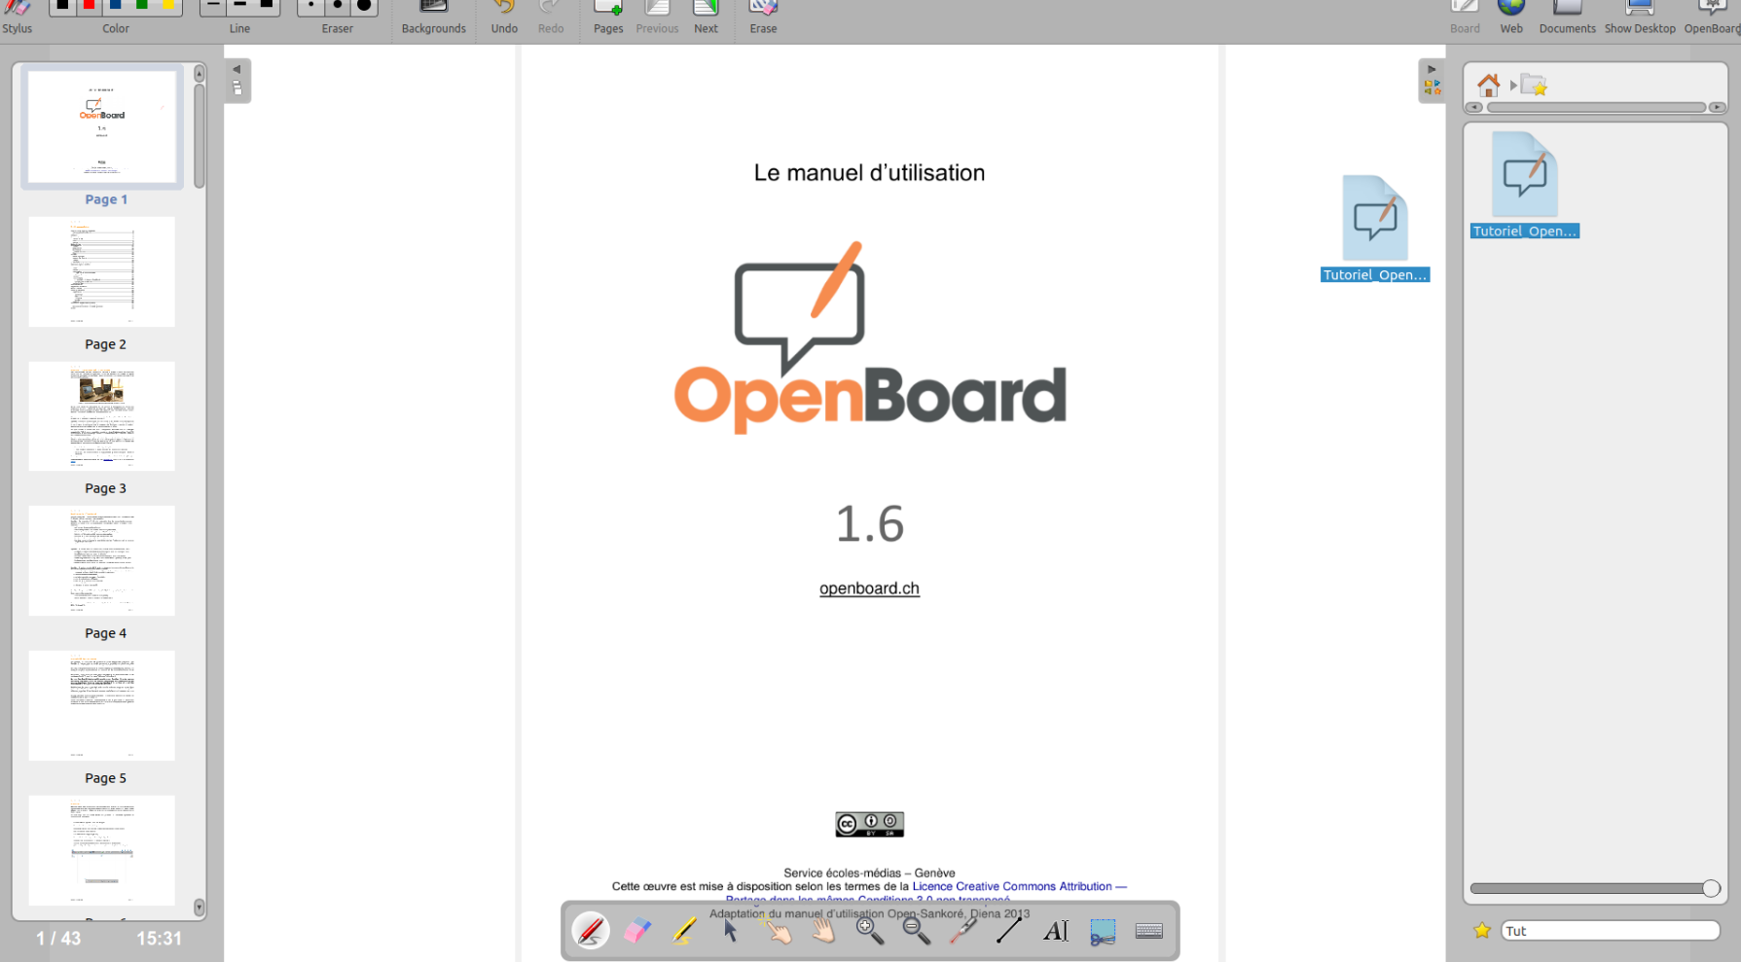Click the title 'Le manuel d'utilisation'
The image size is (1741, 962).
[x=869, y=173]
